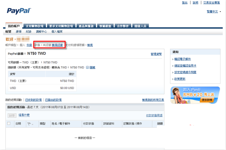Image resolution: width=226 pixels, height=150 pixels.
Task: Open 確認電子郵件 in notifications
Action: pos(183,59)
